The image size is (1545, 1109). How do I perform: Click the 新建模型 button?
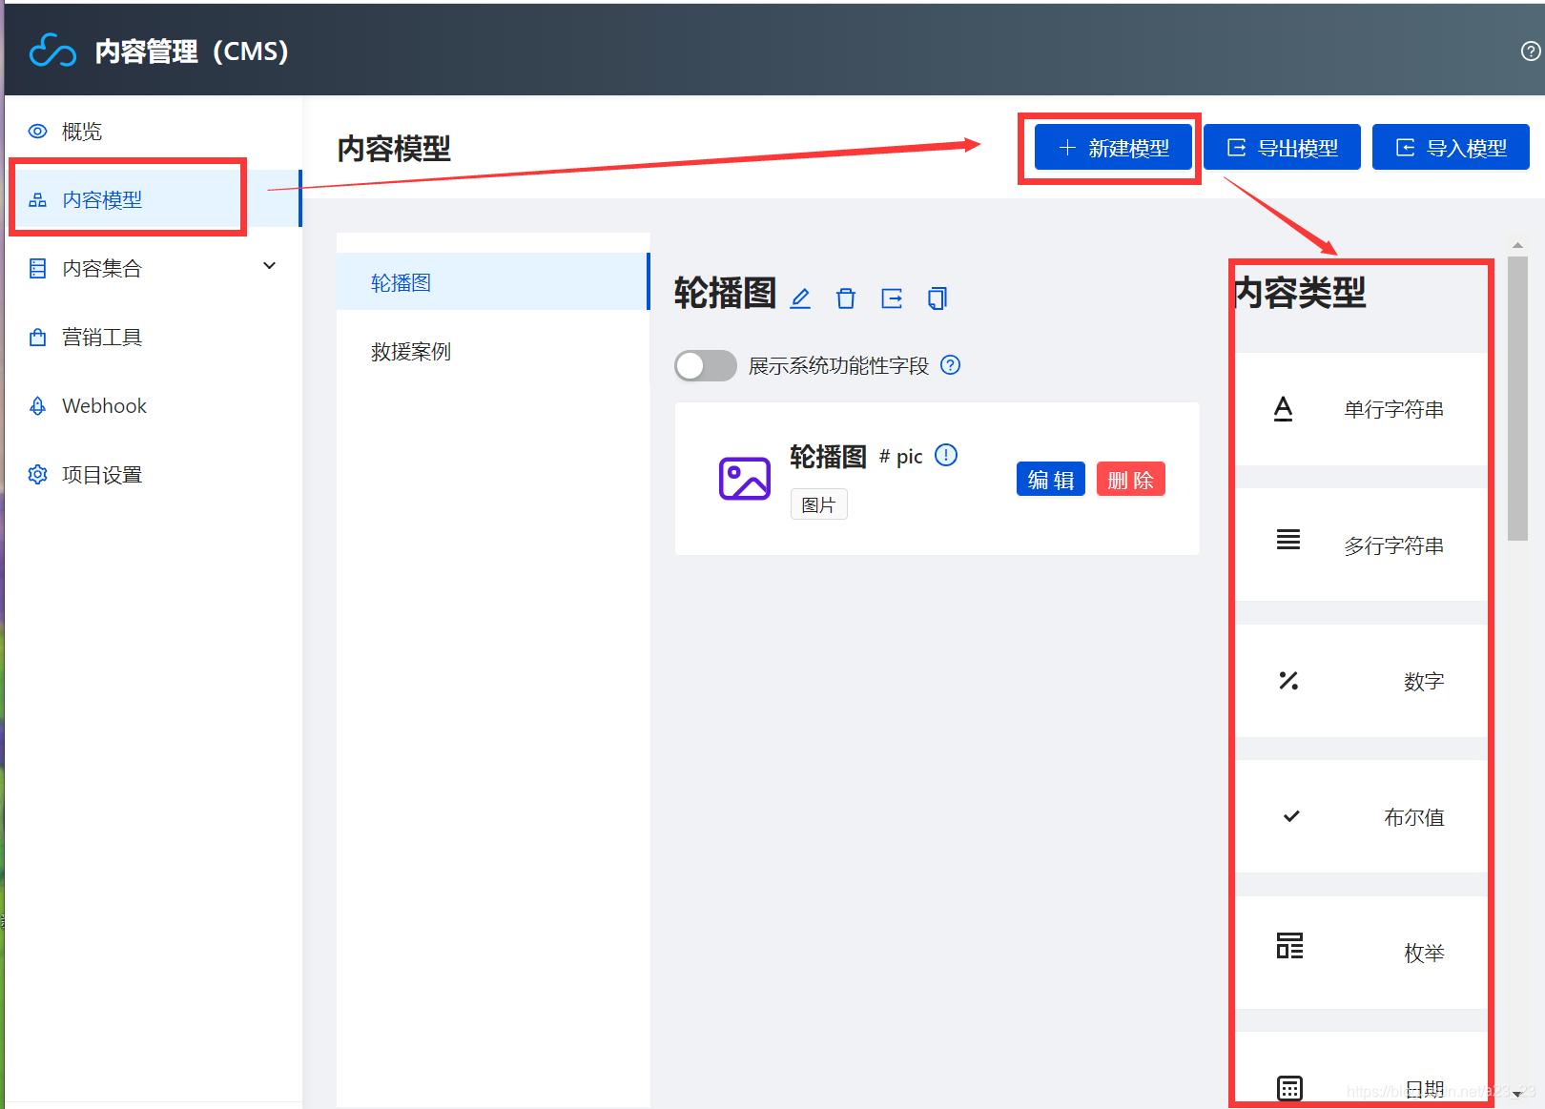coord(1112,147)
